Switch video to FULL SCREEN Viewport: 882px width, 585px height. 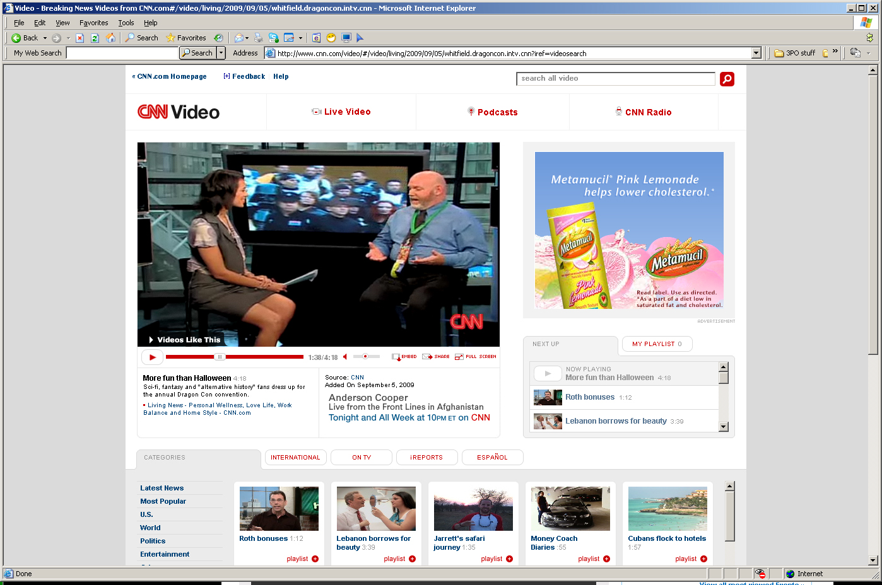[476, 357]
